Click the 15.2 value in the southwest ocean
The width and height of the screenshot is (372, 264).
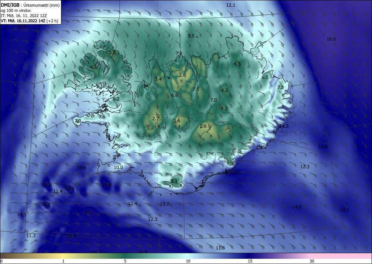[x=46, y=204]
